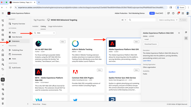191x107 pixels.
Task: Open the All filter dropdown
Action: coord(124,20)
